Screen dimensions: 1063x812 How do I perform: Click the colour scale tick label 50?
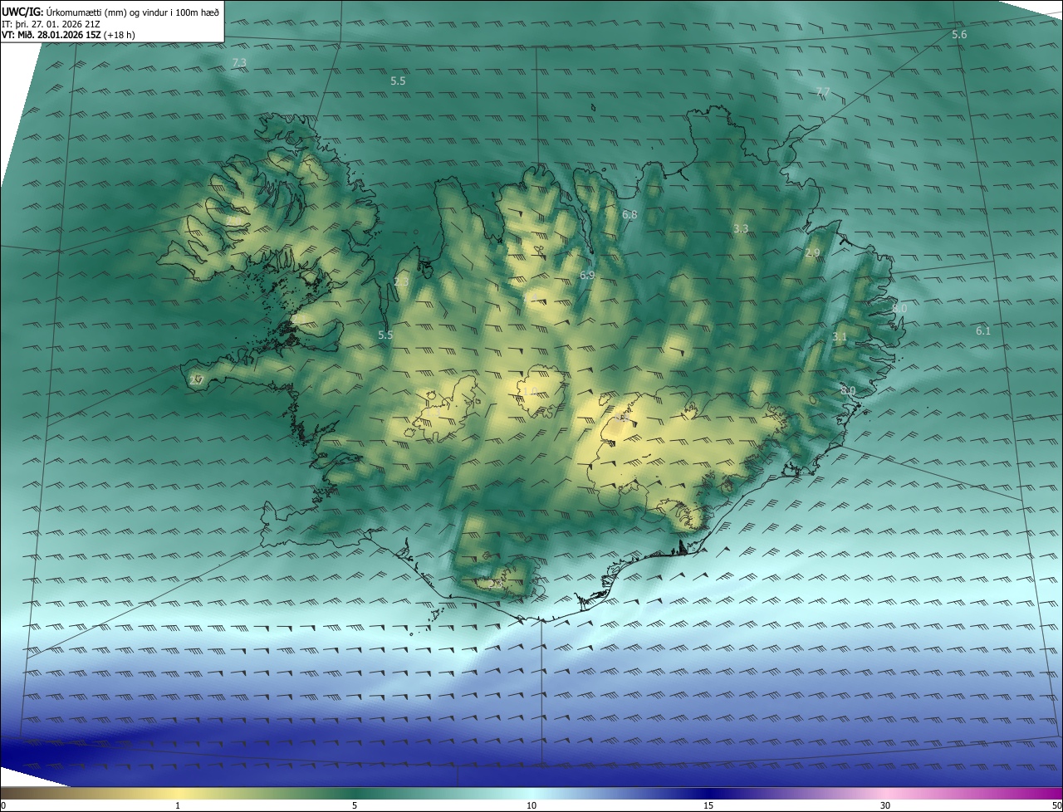coord(1056,805)
